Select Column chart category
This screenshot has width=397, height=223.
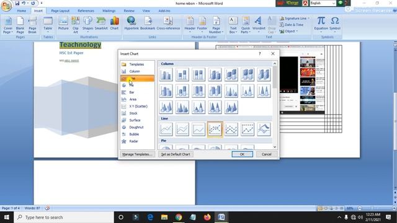[x=137, y=72]
